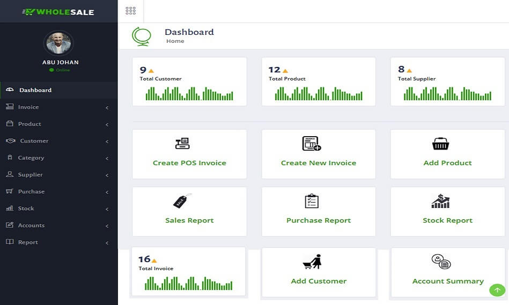
Task: Expand the Supplier menu chevron
Action: click(107, 175)
